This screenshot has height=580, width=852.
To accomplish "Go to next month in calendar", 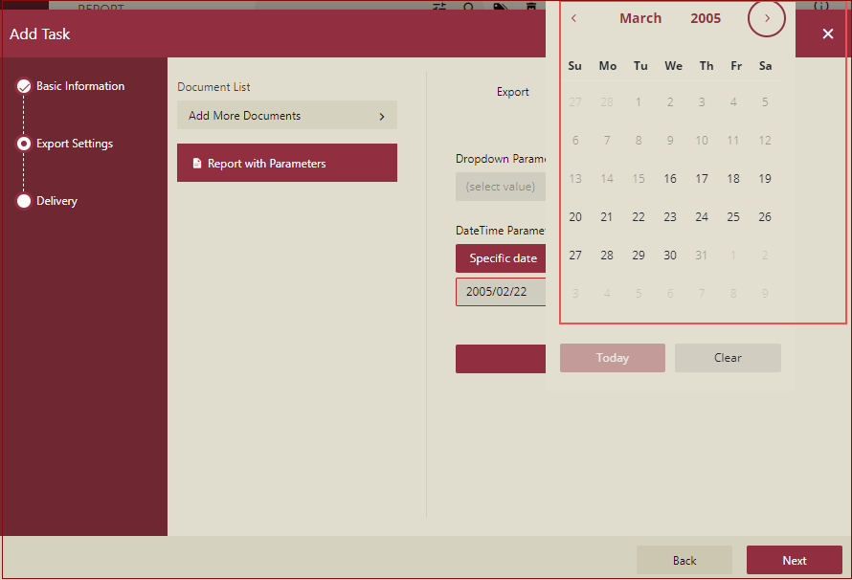I will pos(766,18).
